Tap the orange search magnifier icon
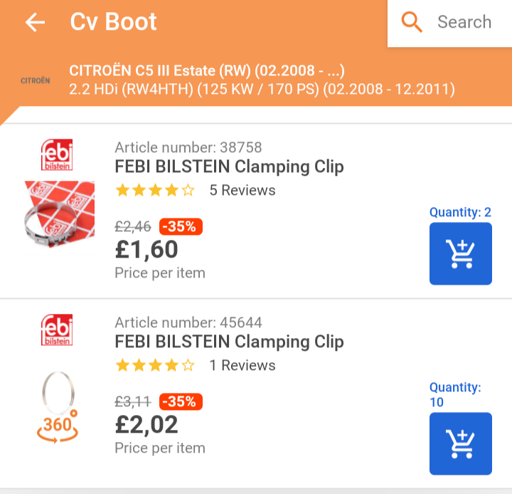512x494 pixels. (412, 22)
